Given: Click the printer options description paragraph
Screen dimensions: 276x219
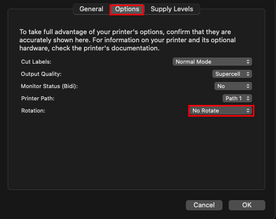Looking at the screenshot, I should (127, 40).
